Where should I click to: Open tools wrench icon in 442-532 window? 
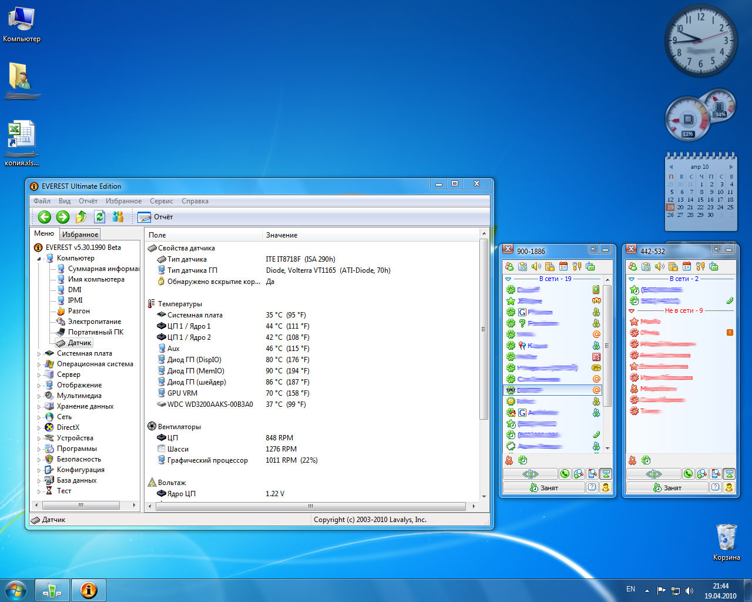click(700, 267)
